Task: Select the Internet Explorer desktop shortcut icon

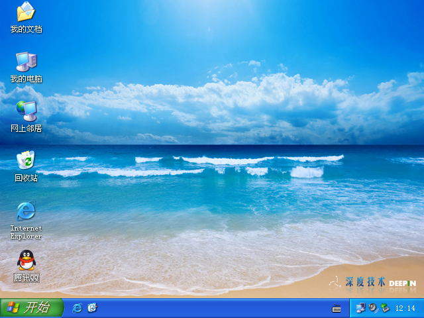Action: pos(26,211)
